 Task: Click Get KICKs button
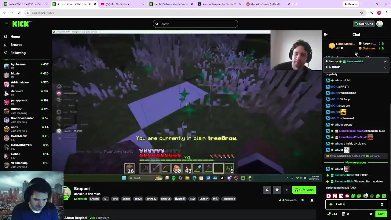click(364, 24)
